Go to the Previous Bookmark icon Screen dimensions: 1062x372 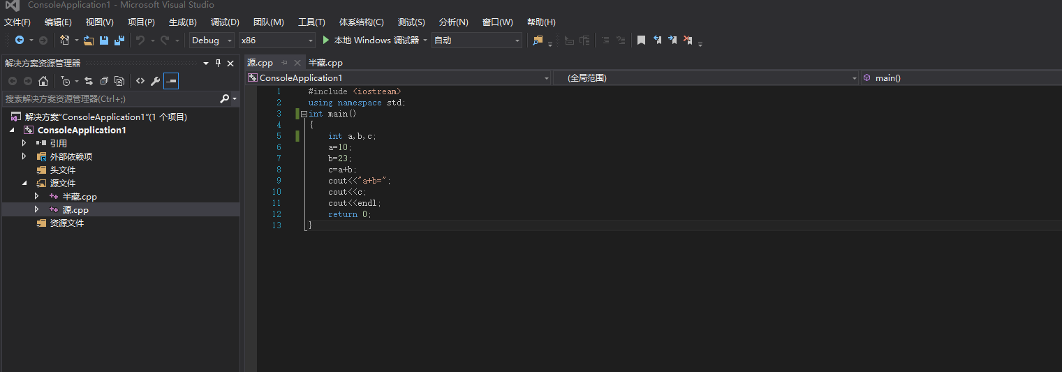tap(657, 40)
